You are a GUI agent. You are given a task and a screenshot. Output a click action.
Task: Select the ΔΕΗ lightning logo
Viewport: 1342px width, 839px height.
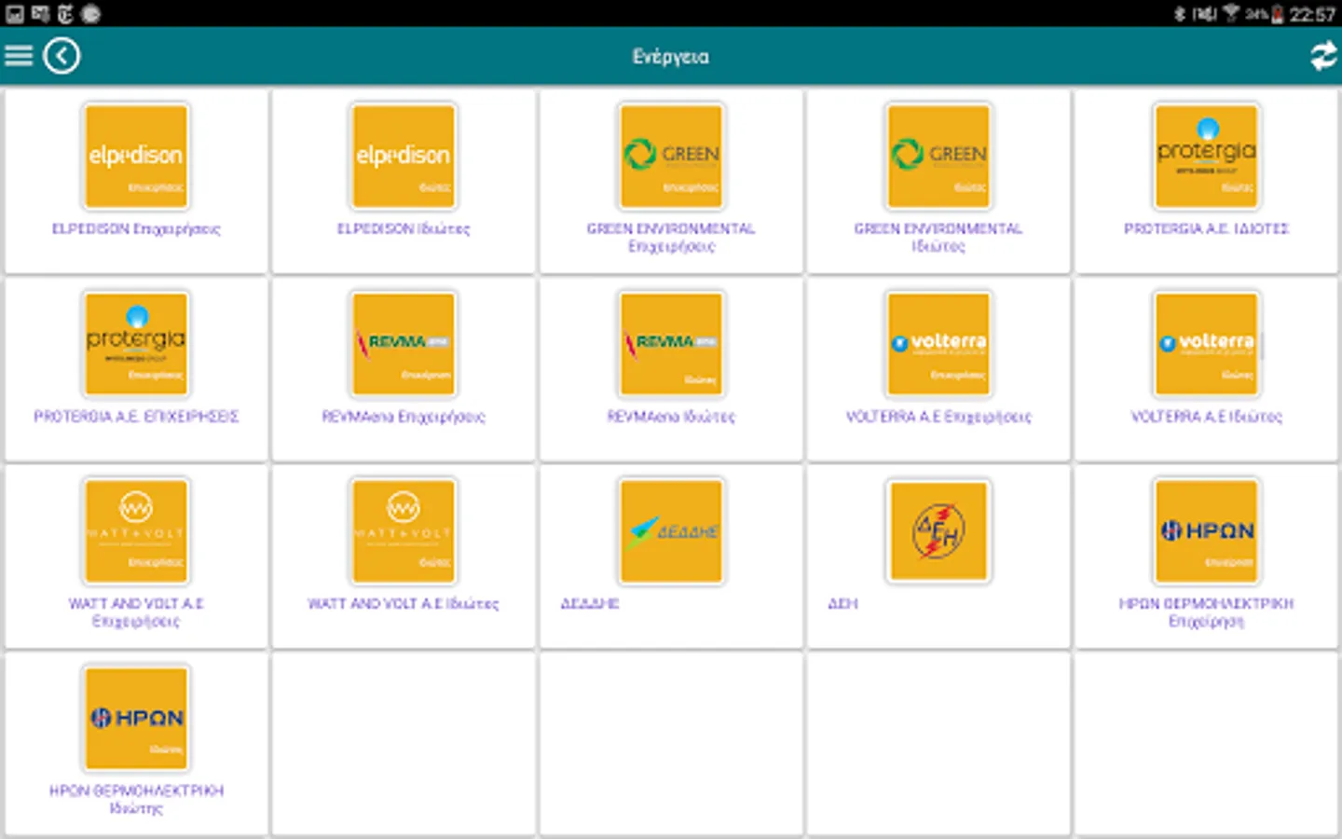coord(938,531)
